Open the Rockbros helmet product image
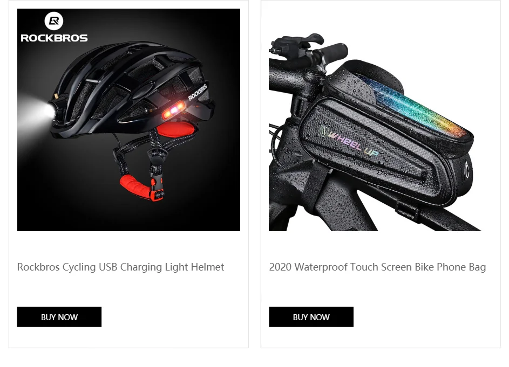 128,120
